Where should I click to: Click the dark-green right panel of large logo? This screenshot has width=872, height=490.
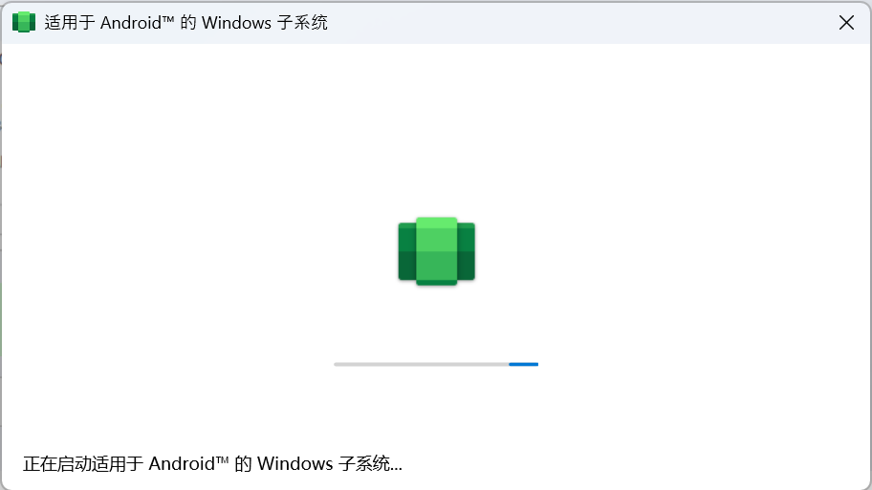tap(466, 251)
